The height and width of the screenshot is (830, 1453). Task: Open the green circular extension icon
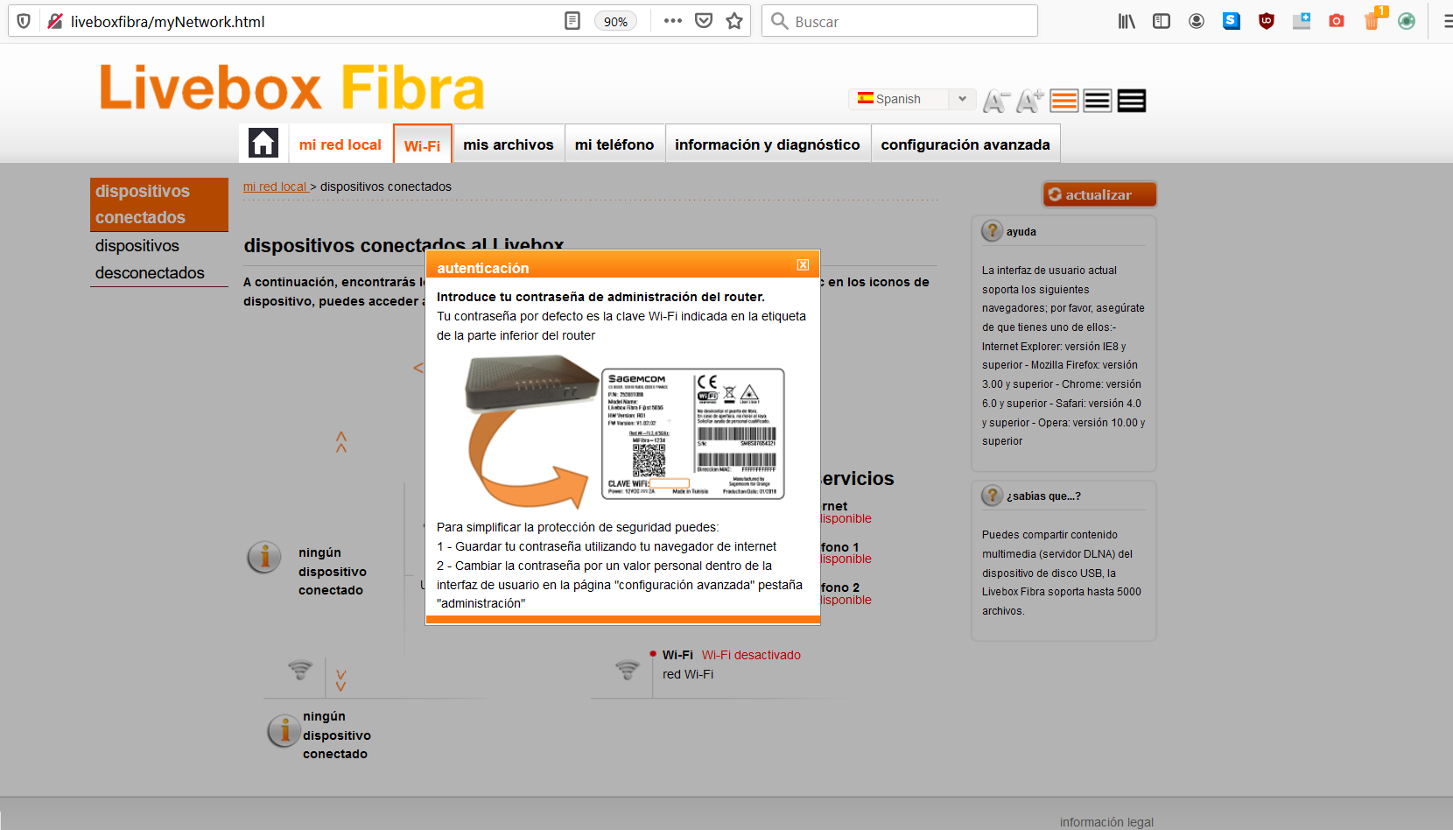pyautogui.click(x=1407, y=21)
